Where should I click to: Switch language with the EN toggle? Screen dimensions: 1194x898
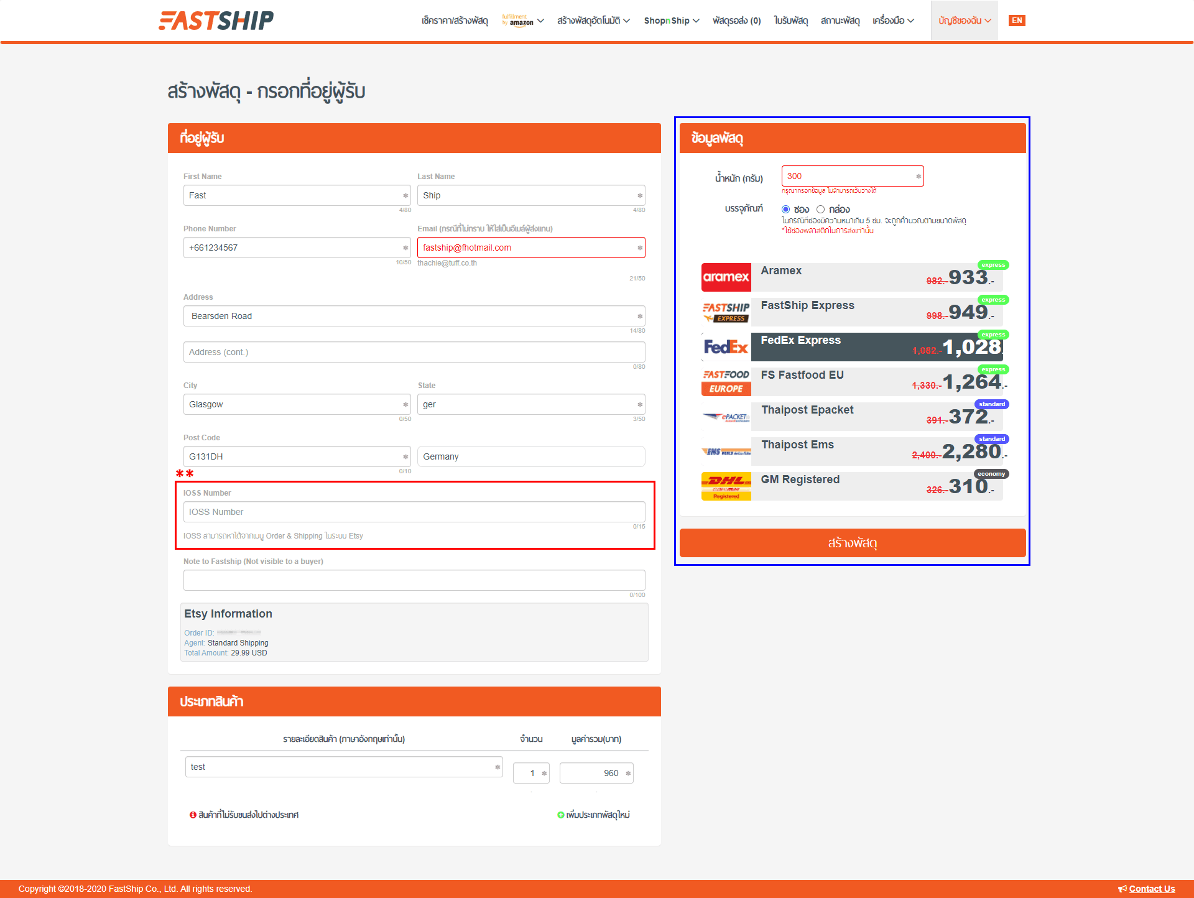[1017, 21]
